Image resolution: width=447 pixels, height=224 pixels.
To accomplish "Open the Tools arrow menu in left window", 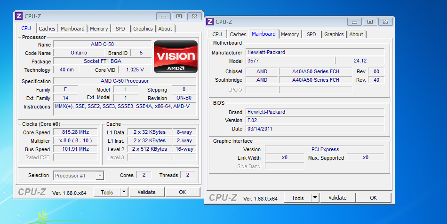I will coord(124,192).
